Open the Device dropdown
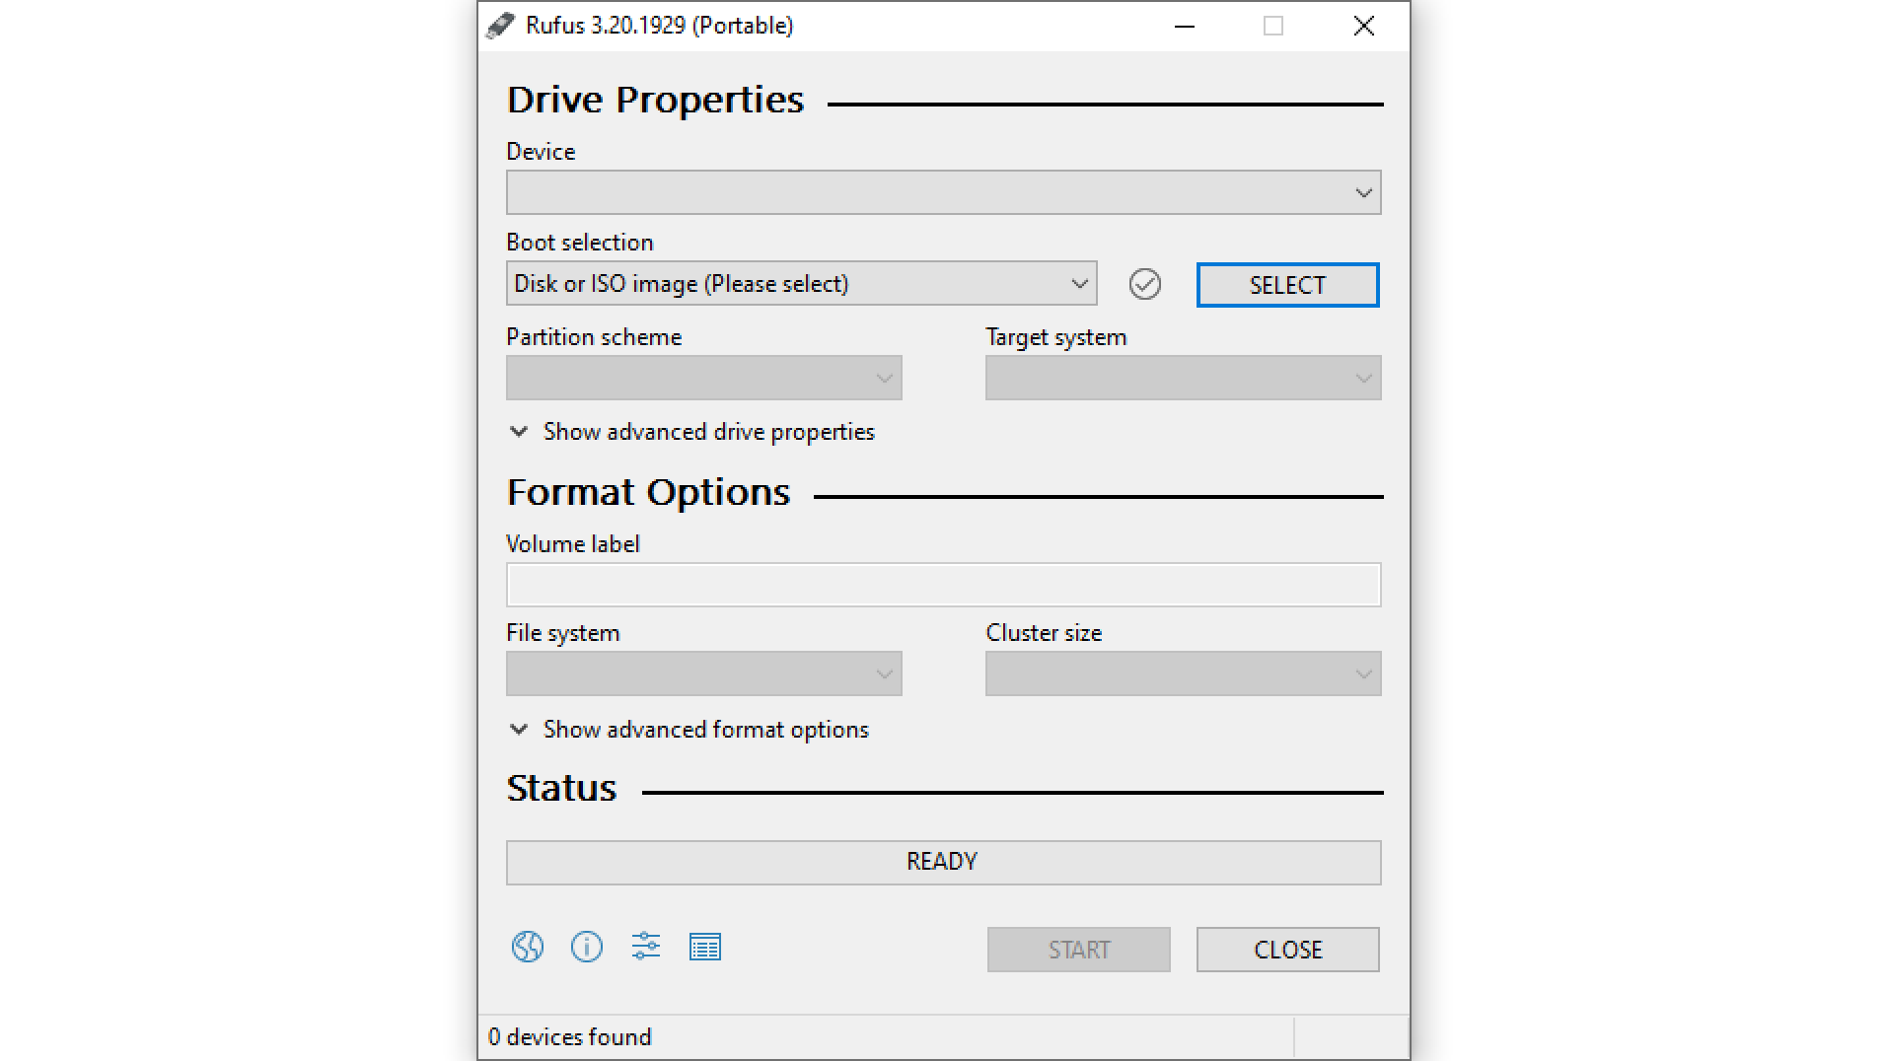Viewport: 1887px width, 1061px height. [943, 192]
